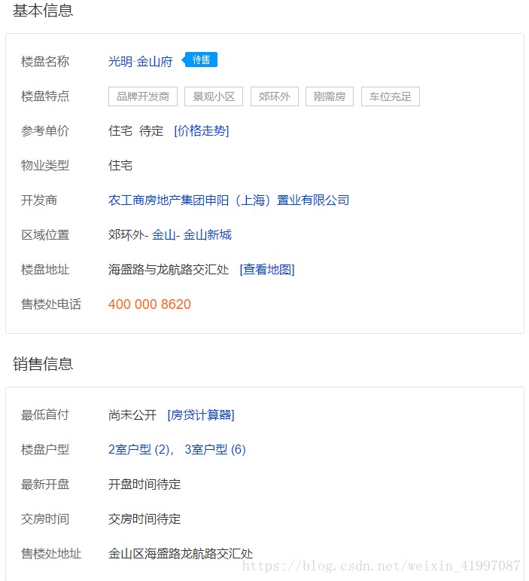The image size is (529, 581).
Task: Click the 开盘时间待定 opening time text
Action: pos(144,485)
